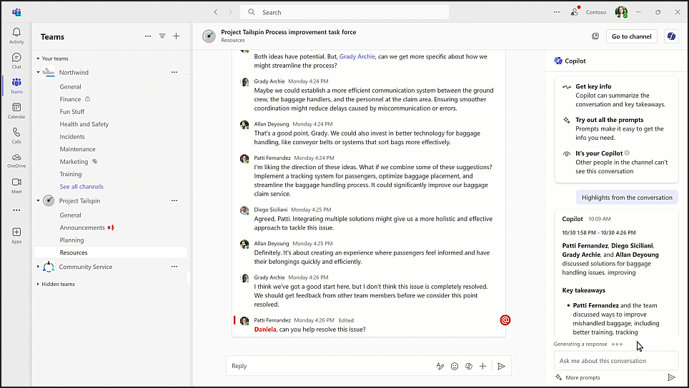
Task: Open More prompts in Copilot pane
Action: [x=582, y=377]
